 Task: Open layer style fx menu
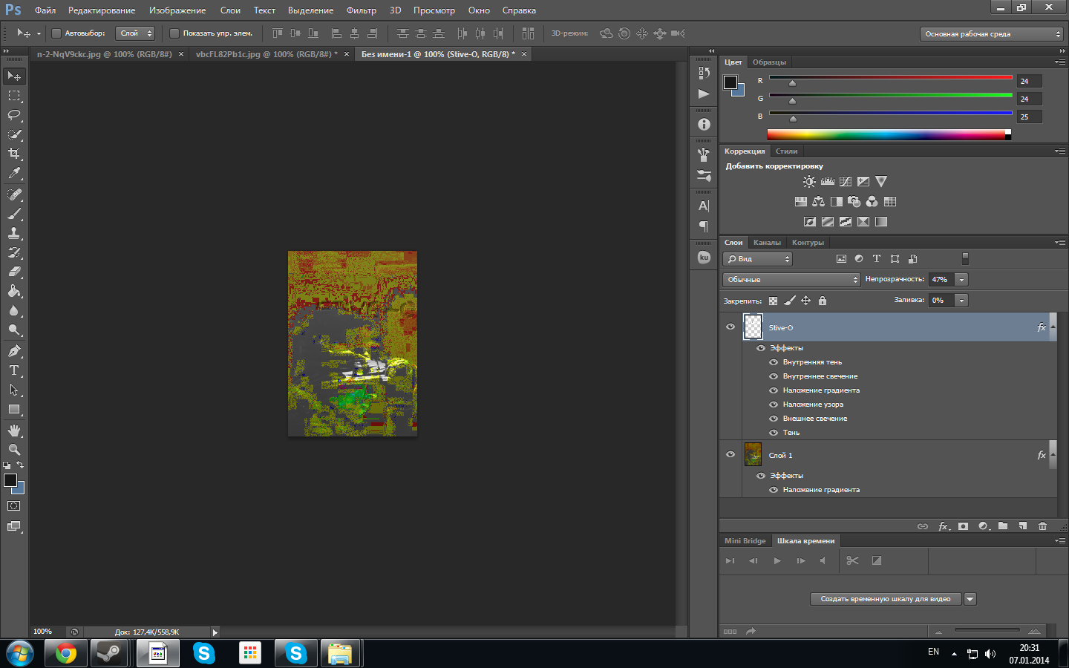tap(944, 526)
